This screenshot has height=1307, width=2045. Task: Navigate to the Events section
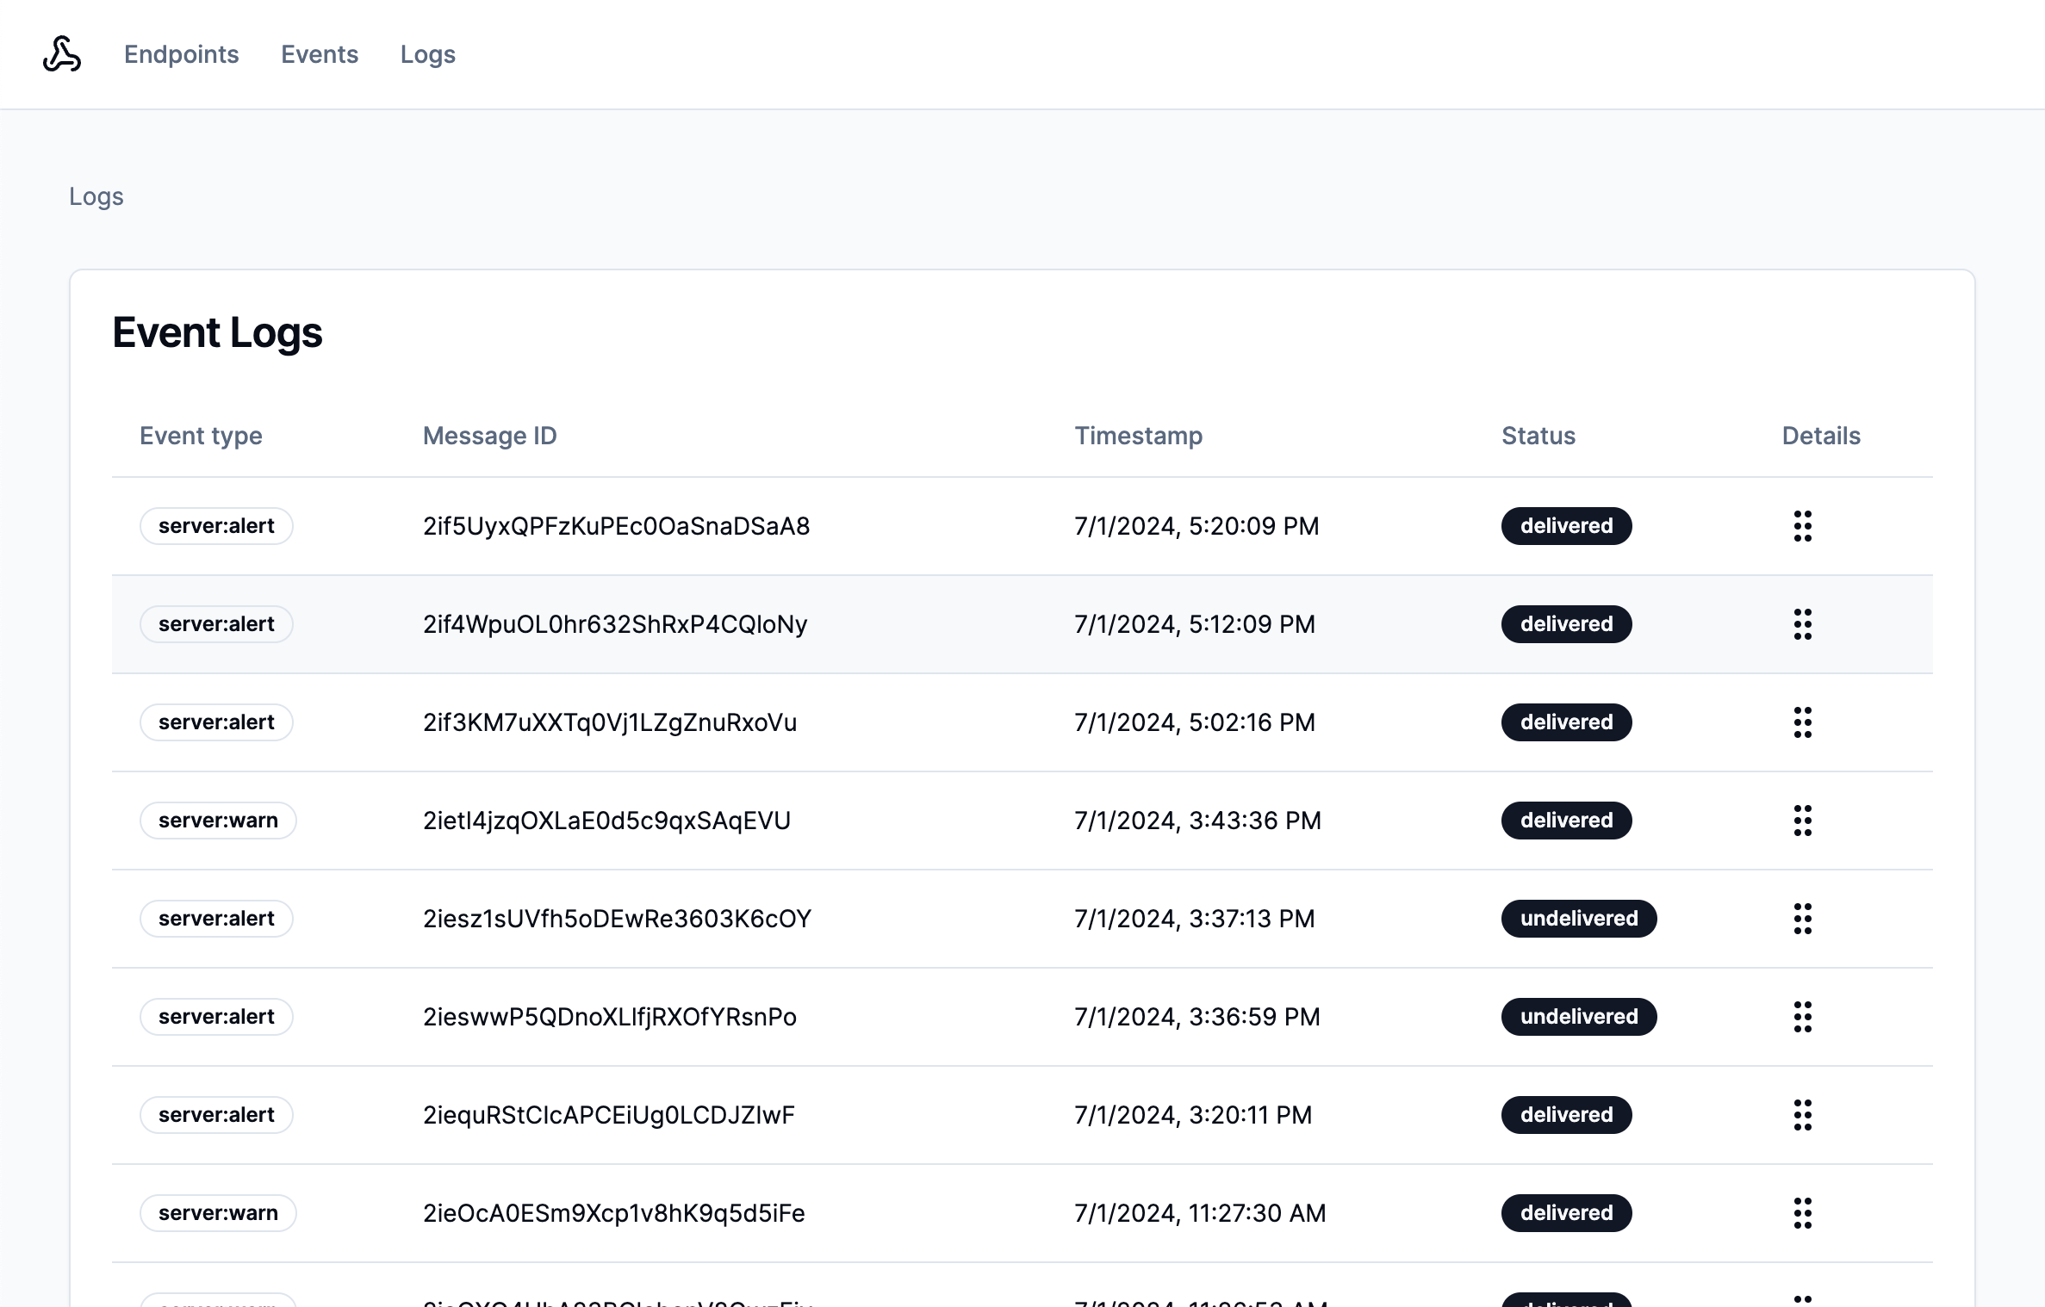tap(319, 54)
